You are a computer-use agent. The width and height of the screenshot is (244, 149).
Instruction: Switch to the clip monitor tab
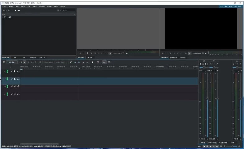[x=81, y=57]
